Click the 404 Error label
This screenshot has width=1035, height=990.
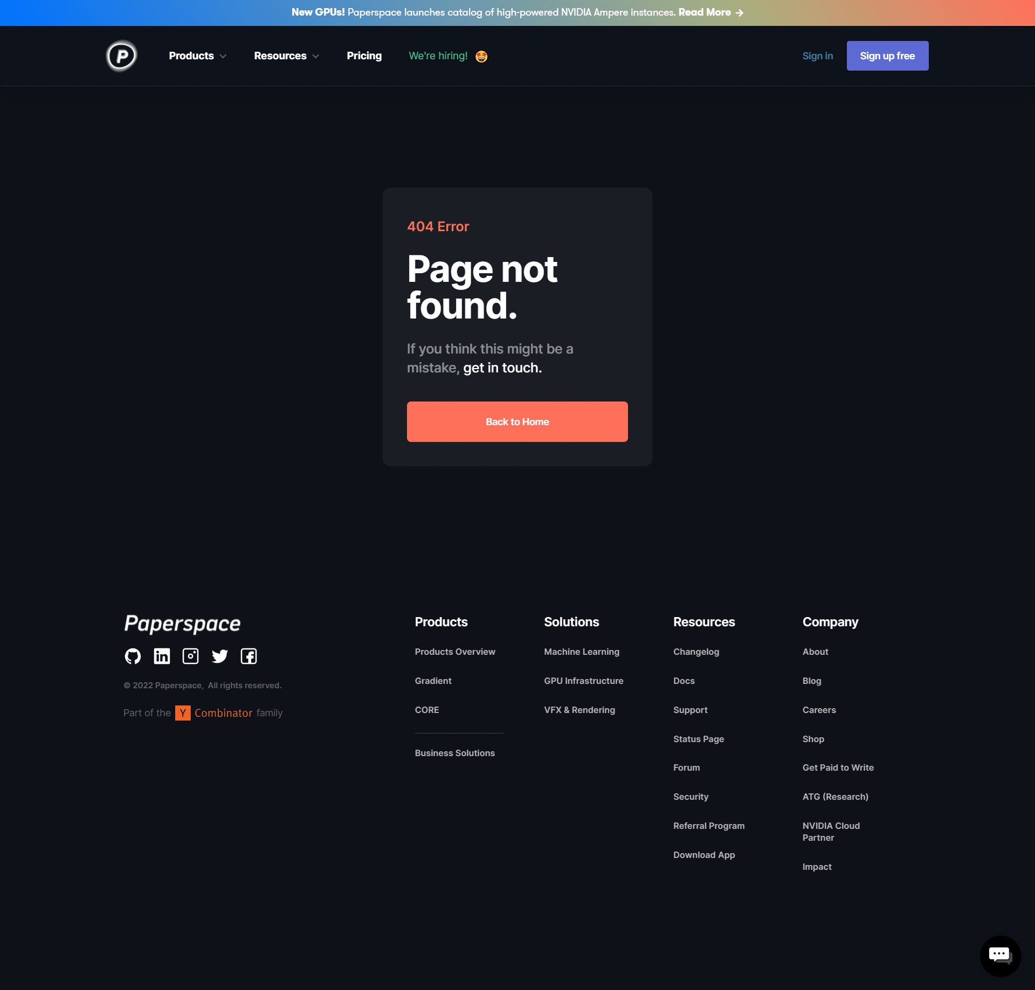coord(438,227)
